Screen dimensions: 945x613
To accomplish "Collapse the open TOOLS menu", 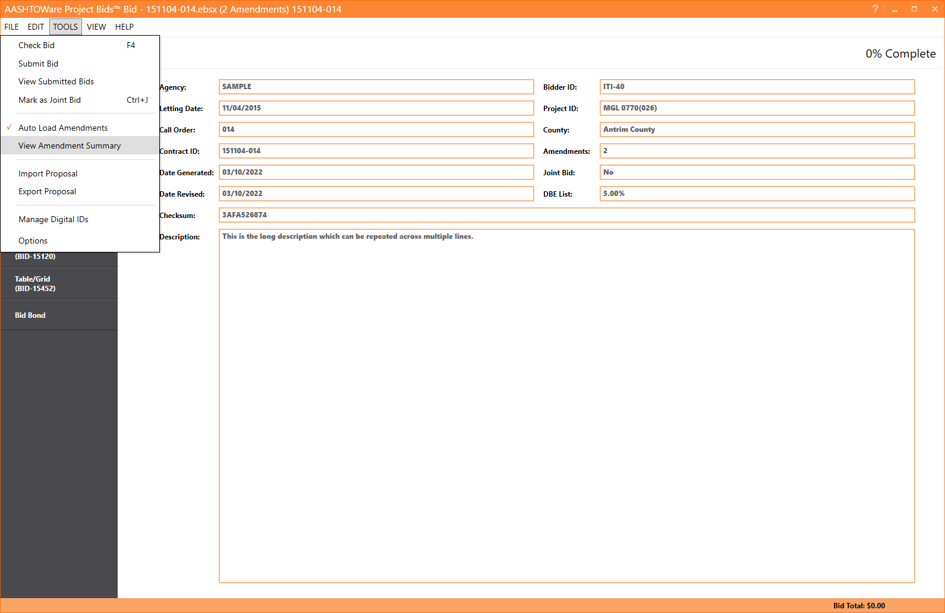I will point(65,27).
